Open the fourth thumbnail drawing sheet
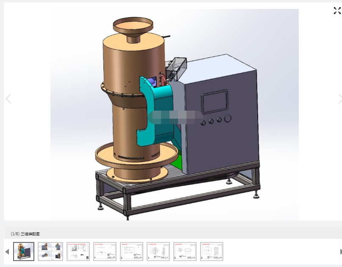 pos(105,251)
